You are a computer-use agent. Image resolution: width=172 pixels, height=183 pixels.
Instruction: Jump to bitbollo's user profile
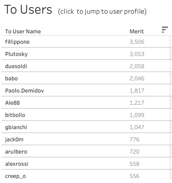point(15,115)
